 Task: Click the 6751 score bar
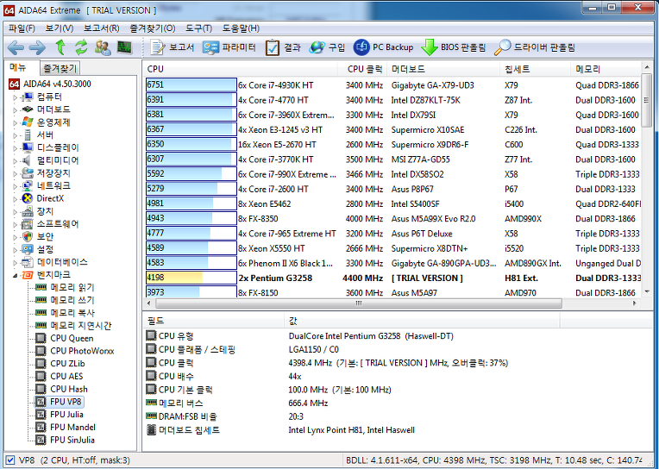pos(191,84)
